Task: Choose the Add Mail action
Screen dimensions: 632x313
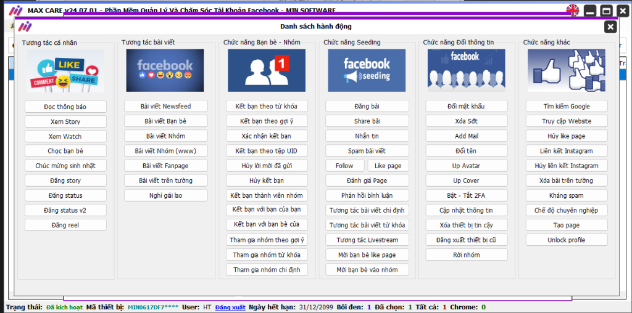Action: pos(467,136)
